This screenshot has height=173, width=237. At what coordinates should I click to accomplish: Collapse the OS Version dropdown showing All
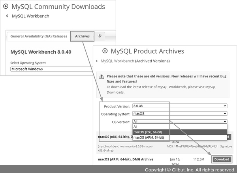[180, 122]
